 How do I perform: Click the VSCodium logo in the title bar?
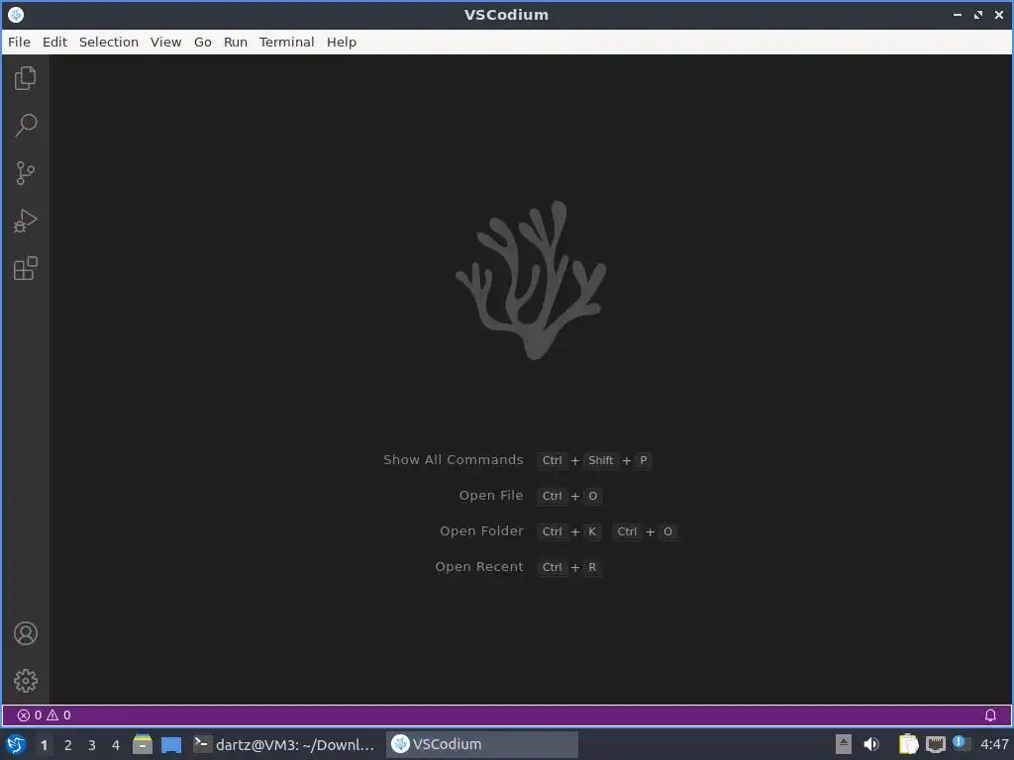[x=16, y=14]
